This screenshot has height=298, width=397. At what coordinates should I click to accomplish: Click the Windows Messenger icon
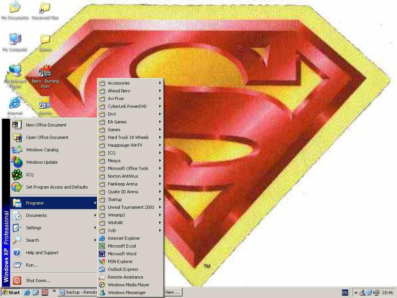click(102, 293)
